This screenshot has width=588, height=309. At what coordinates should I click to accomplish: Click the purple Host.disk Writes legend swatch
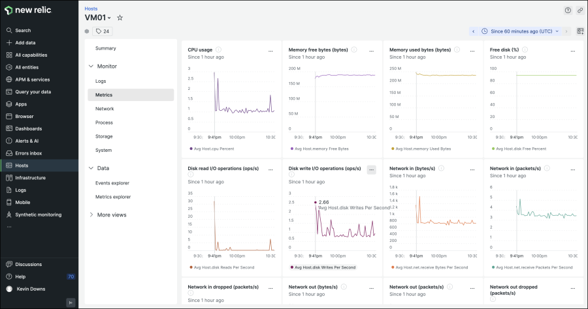coord(291,267)
